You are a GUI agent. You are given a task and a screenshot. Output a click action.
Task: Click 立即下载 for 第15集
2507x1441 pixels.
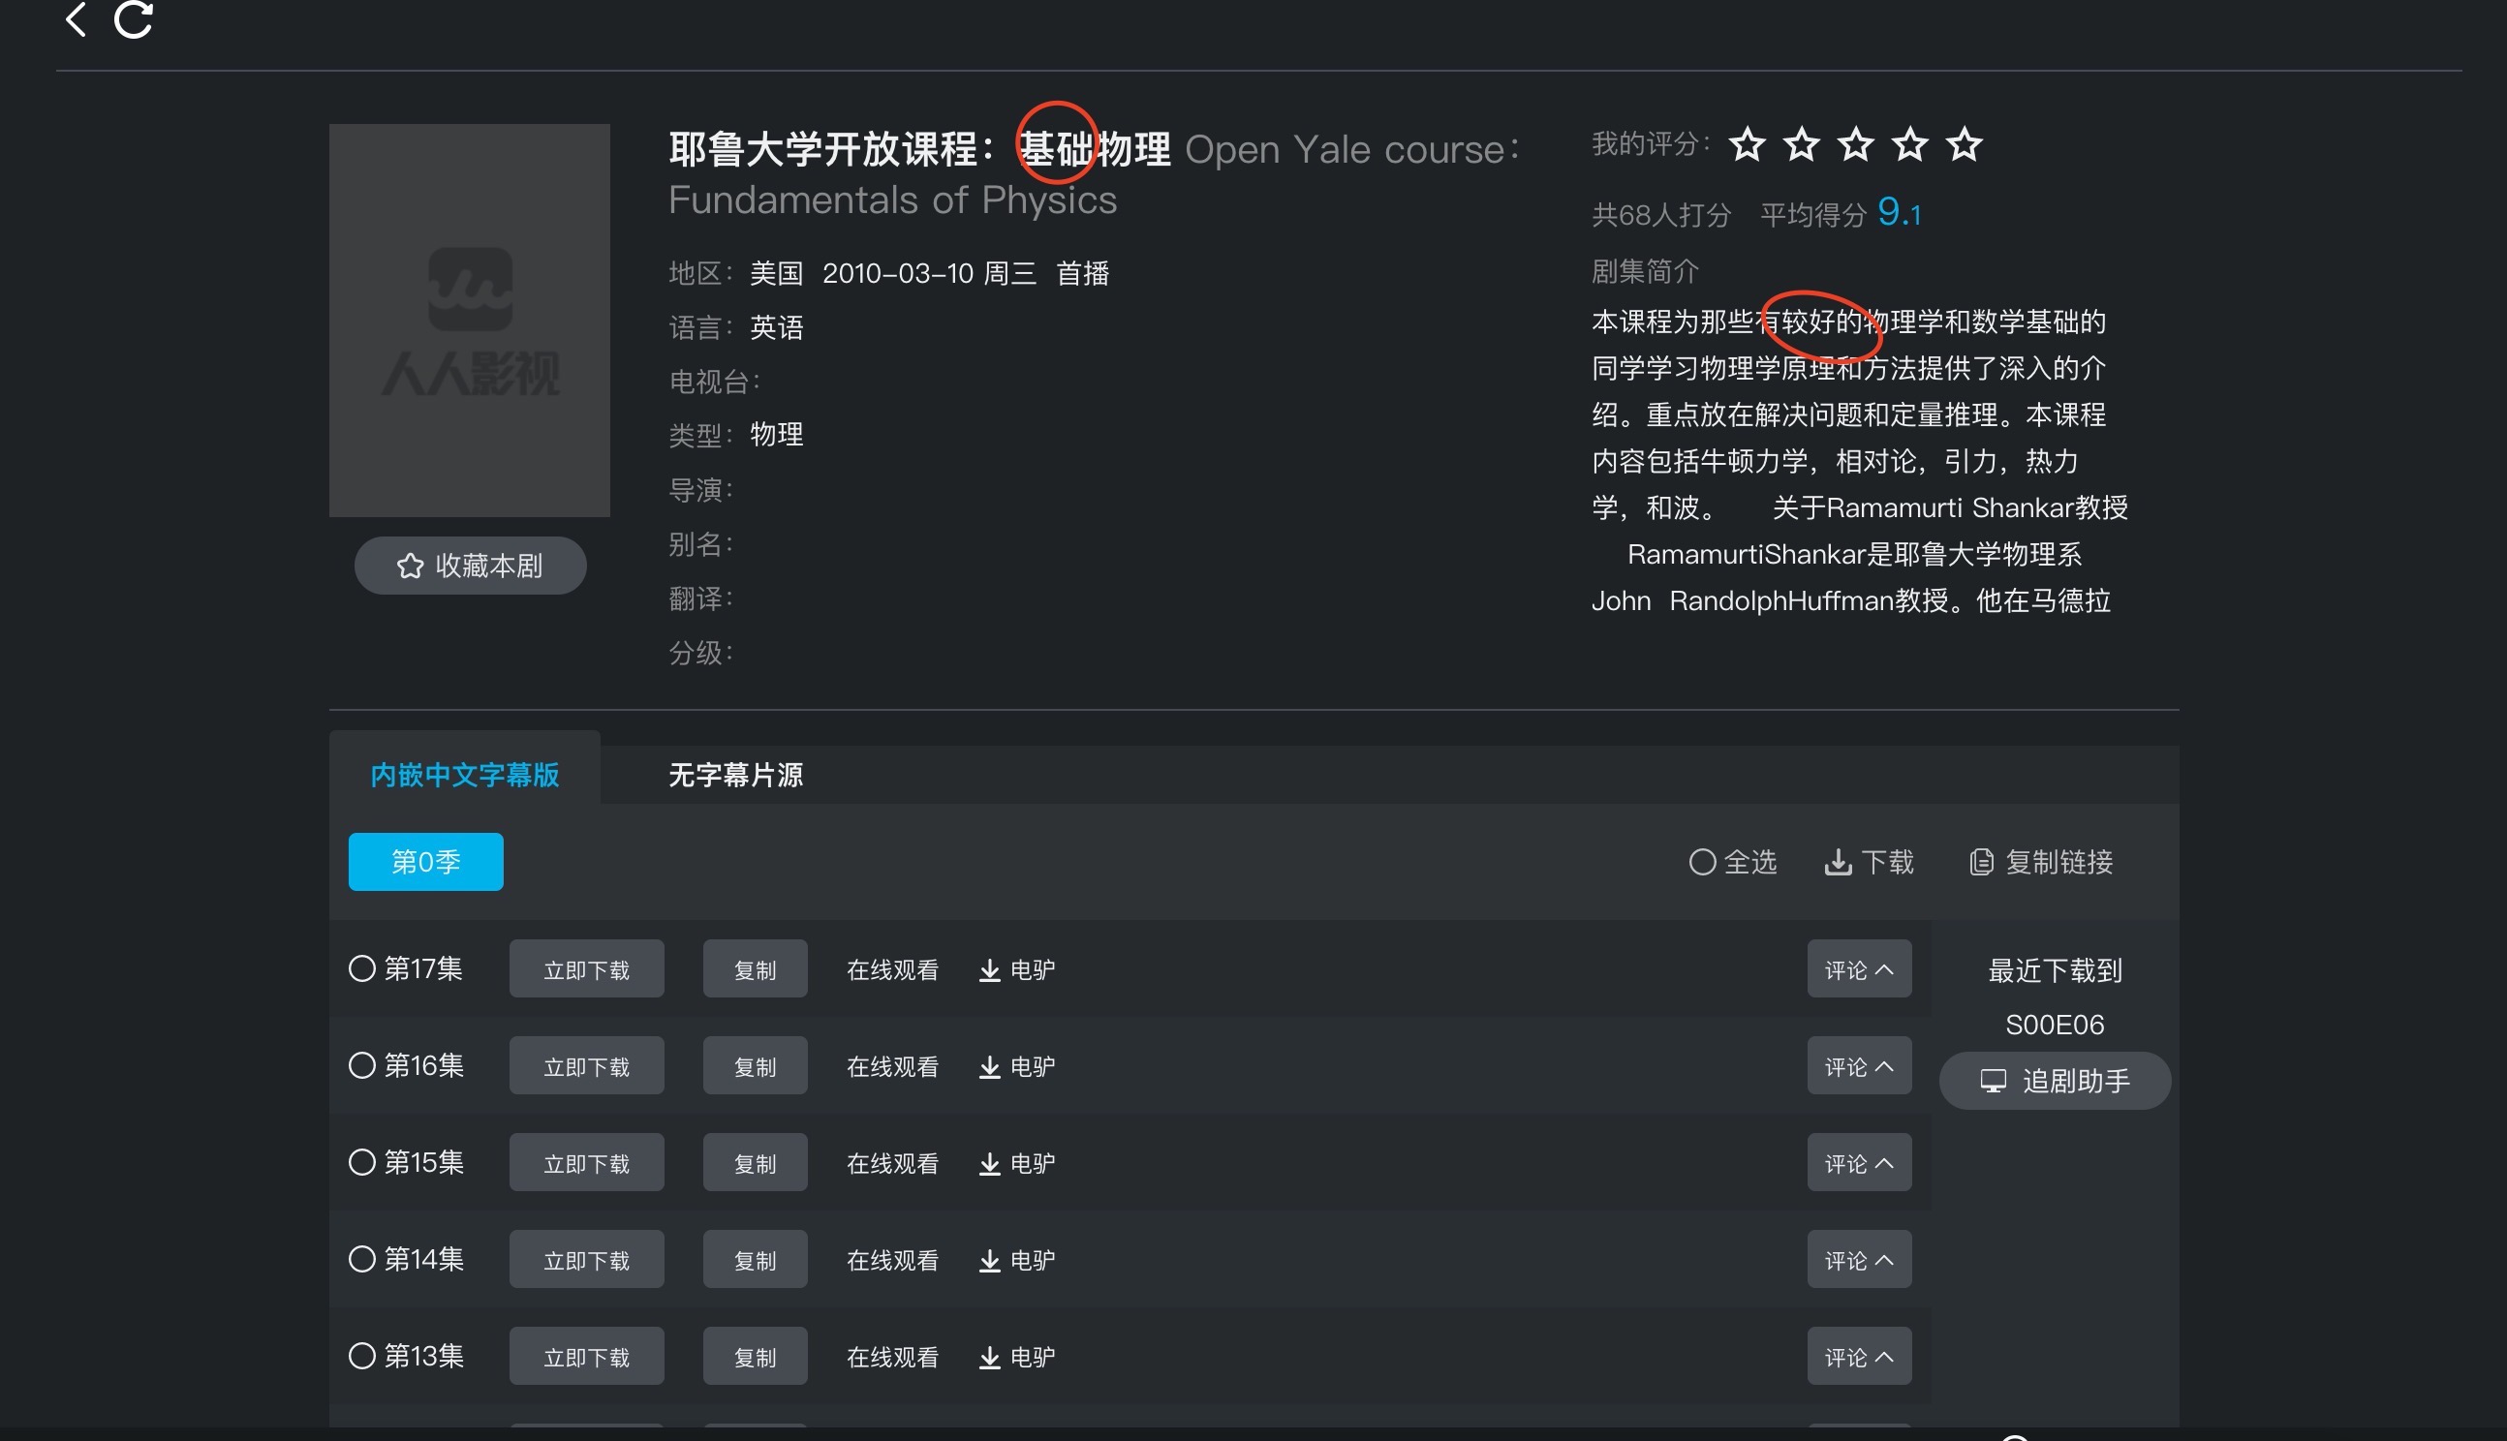(x=587, y=1163)
